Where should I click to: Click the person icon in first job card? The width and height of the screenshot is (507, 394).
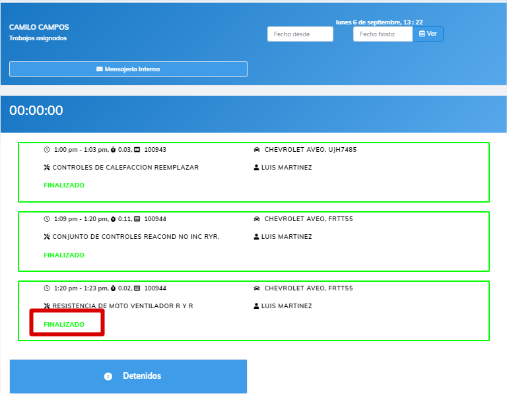coord(257,168)
